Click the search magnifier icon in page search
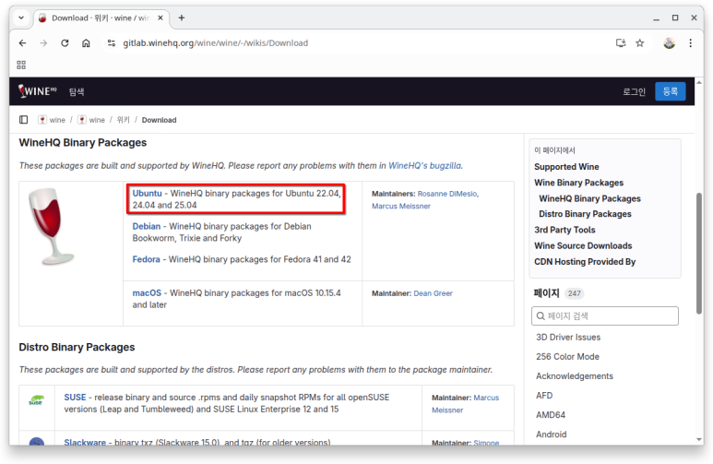713x464 pixels. [x=541, y=315]
